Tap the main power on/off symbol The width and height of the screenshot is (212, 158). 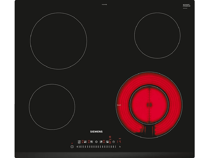pos(72,147)
